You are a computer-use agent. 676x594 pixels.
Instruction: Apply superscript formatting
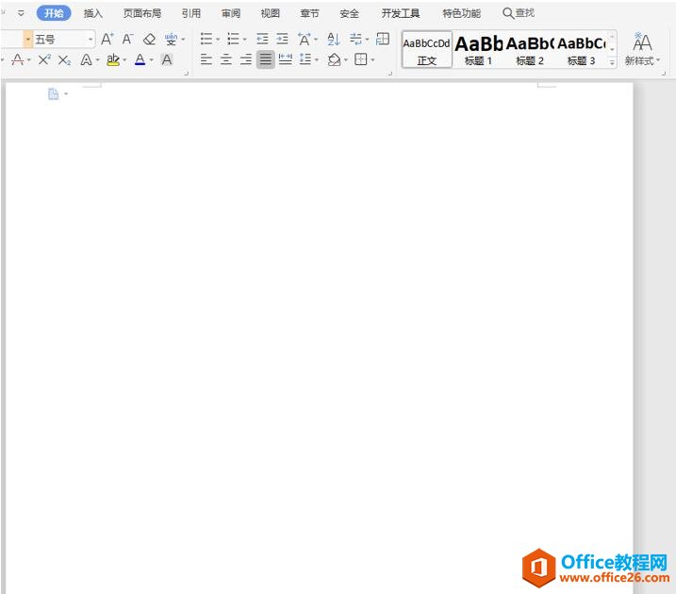coord(44,59)
